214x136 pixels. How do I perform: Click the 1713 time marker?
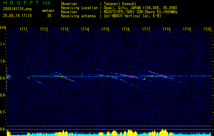tap(64, 29)
